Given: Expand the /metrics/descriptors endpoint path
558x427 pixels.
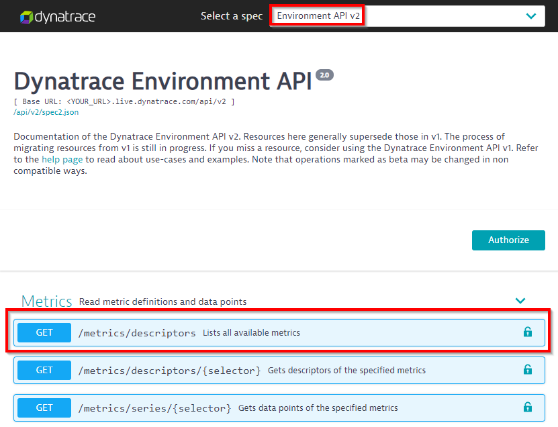Looking at the screenshot, I should click(x=137, y=333).
